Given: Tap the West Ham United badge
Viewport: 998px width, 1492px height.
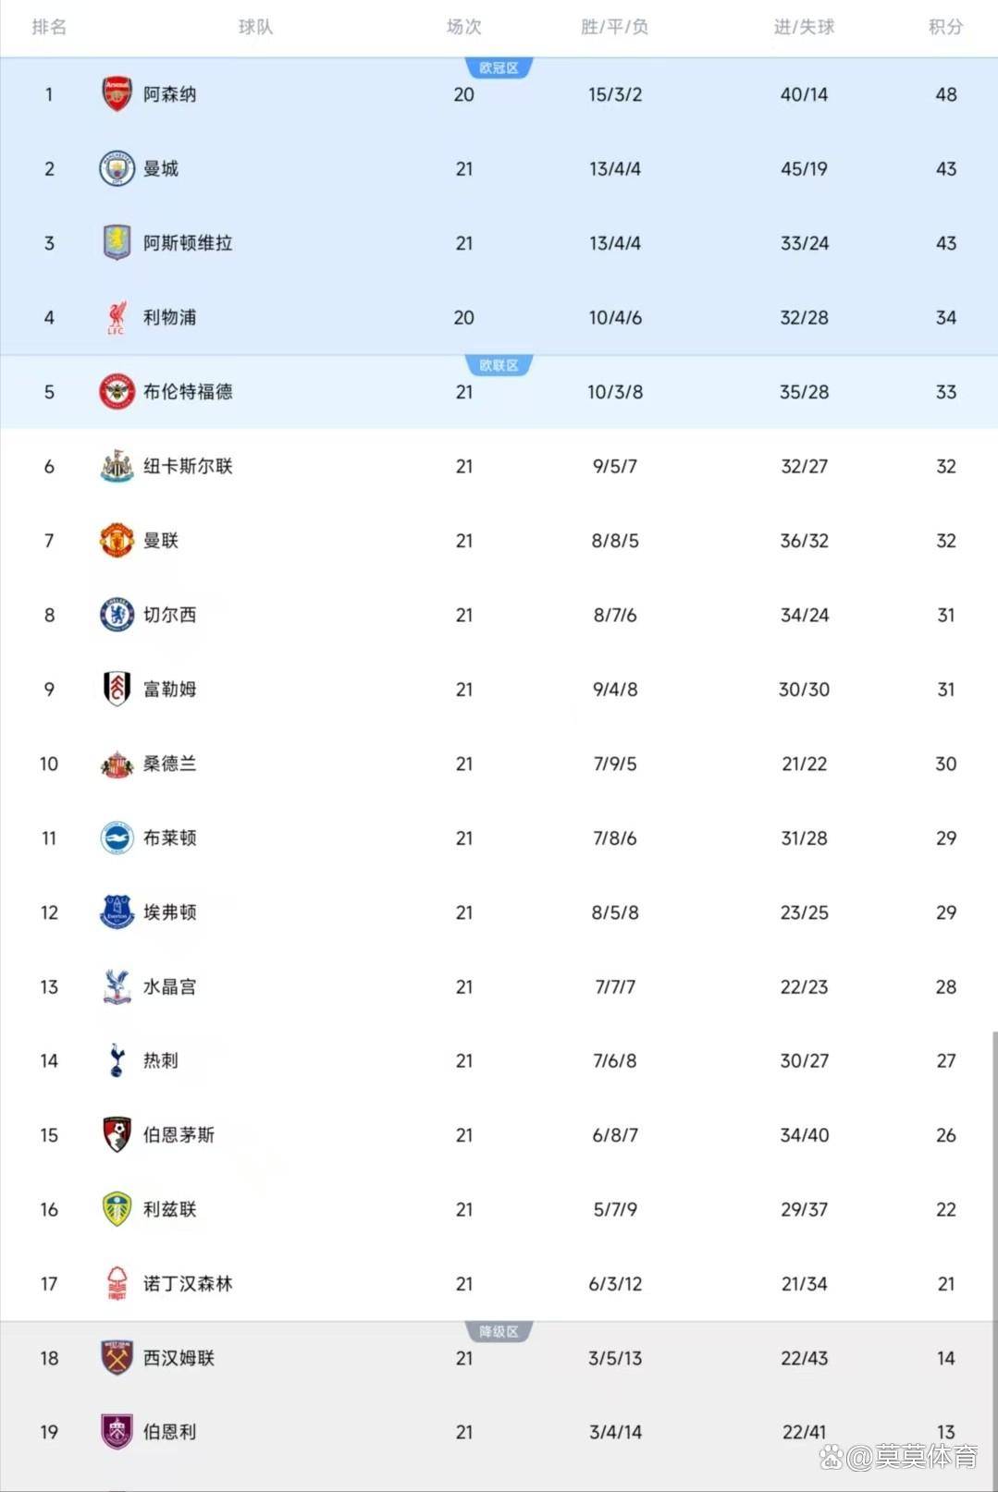Looking at the screenshot, I should [117, 1358].
